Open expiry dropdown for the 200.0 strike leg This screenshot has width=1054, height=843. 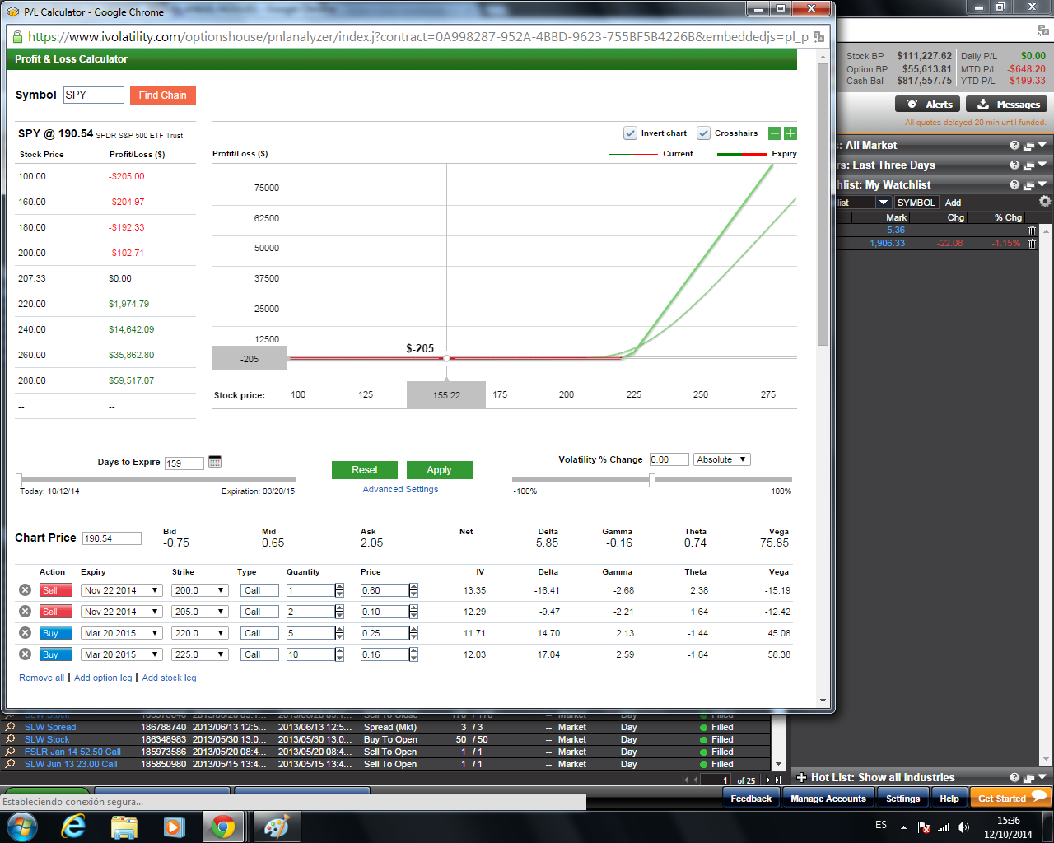[x=121, y=590]
